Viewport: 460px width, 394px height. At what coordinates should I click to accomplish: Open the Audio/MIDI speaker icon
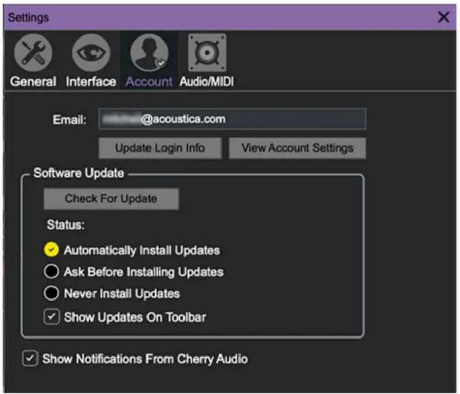click(x=207, y=53)
